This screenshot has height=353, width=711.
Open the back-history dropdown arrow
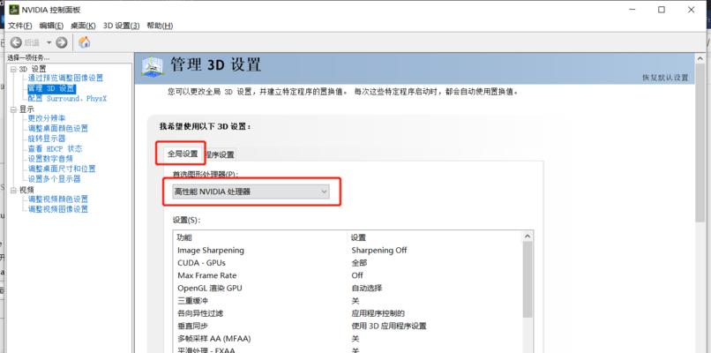tap(49, 42)
